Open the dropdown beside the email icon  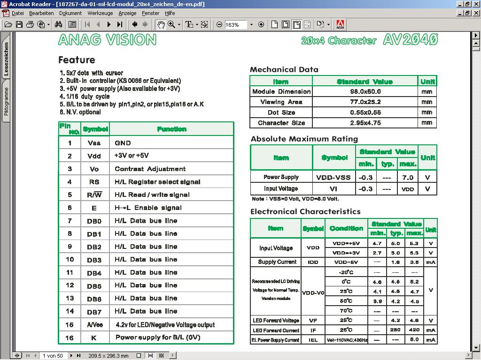click(x=48, y=25)
